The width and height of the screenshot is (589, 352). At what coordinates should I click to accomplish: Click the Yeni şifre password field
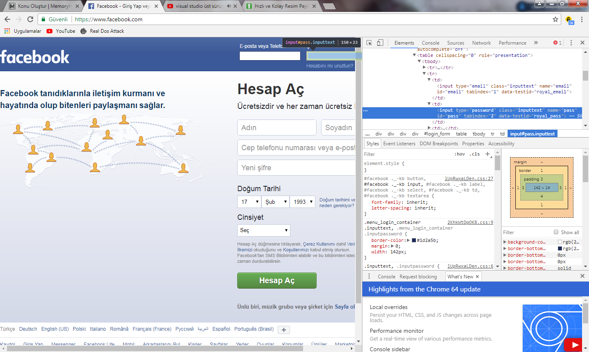click(x=296, y=167)
